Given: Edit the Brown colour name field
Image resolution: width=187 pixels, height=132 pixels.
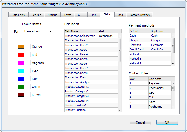Looking at the screenshot, I should pos(42,95).
